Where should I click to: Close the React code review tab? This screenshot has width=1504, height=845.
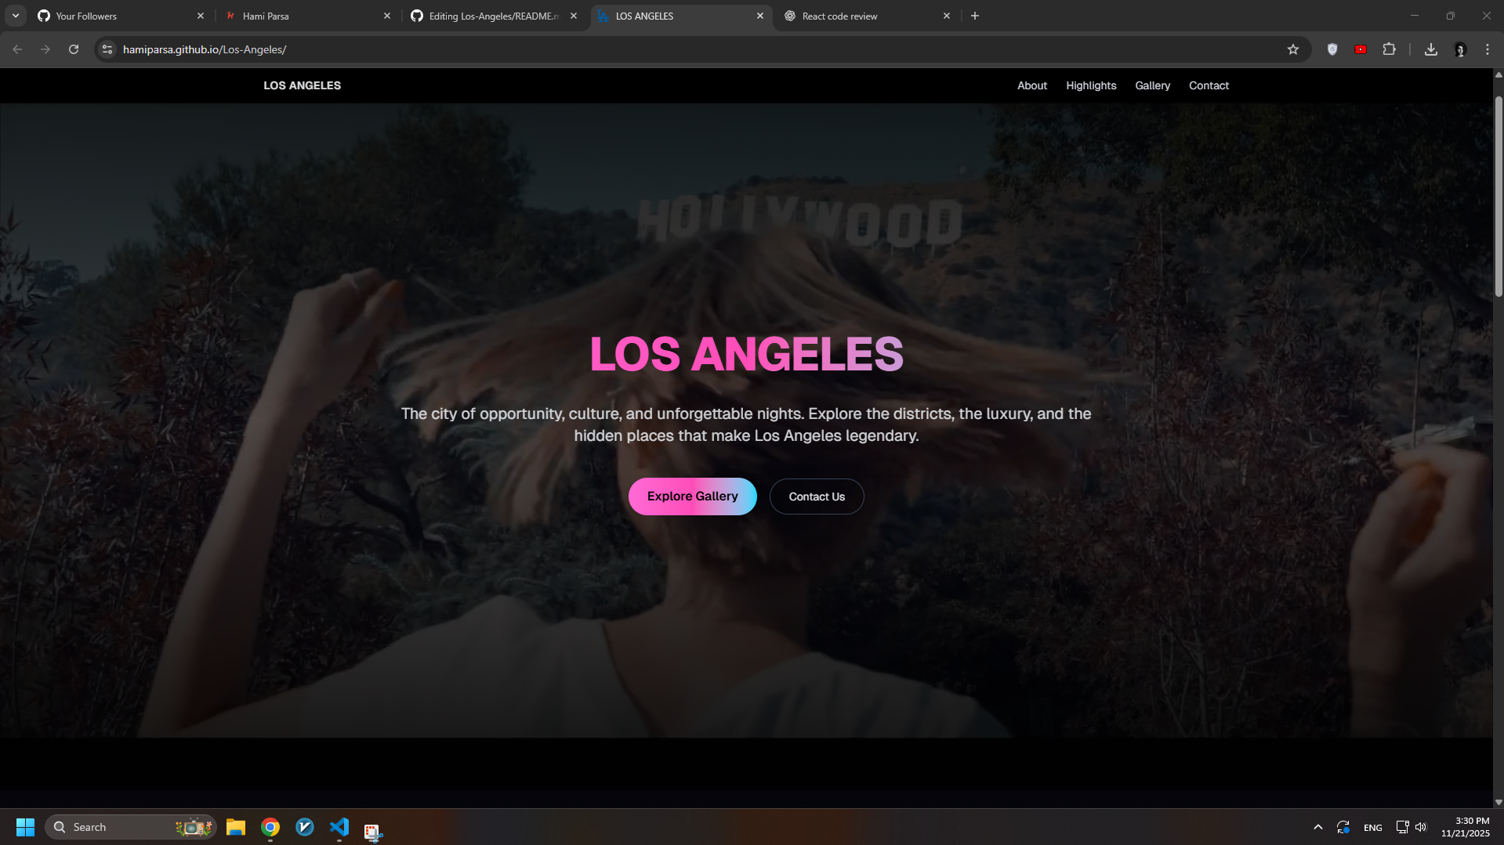[947, 16]
